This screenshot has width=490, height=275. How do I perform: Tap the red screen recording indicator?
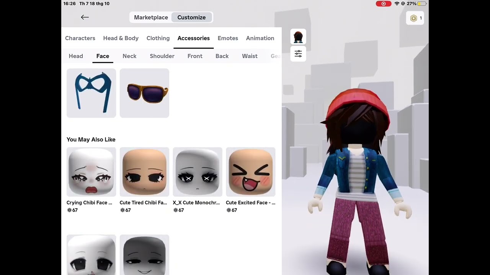pos(383,4)
